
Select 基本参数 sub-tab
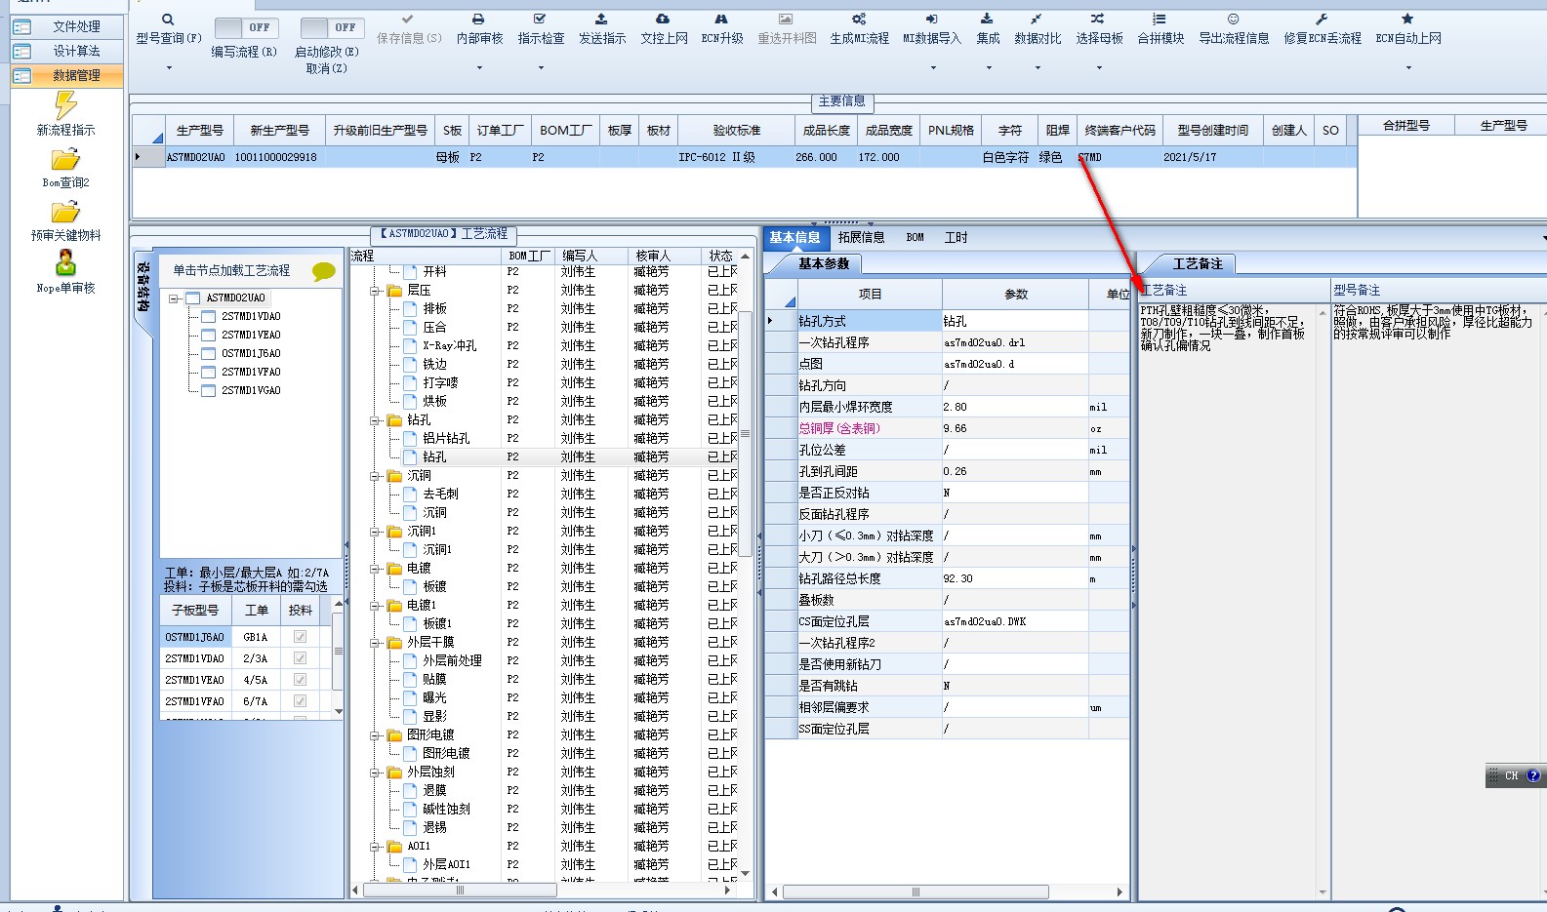pos(824,263)
